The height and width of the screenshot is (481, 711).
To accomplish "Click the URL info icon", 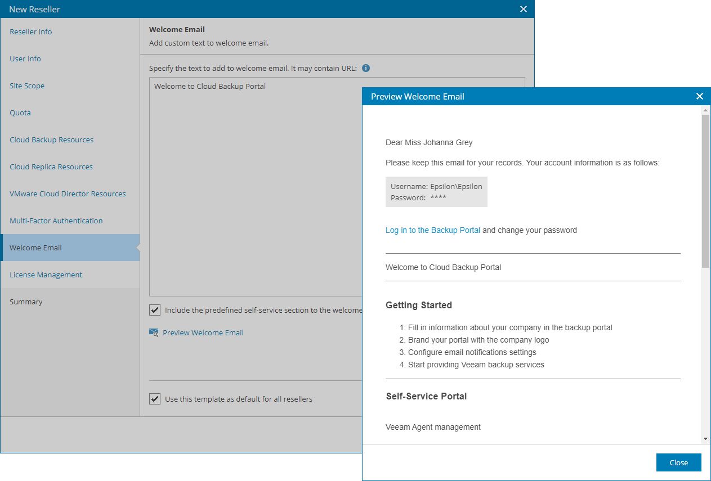I will pos(366,68).
